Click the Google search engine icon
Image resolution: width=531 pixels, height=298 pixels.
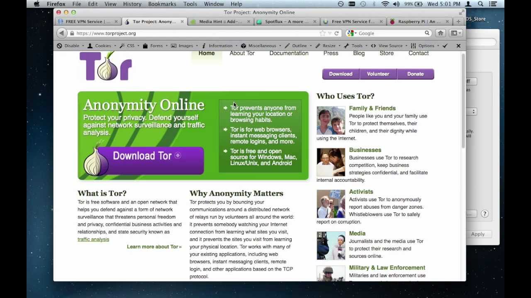coord(351,33)
